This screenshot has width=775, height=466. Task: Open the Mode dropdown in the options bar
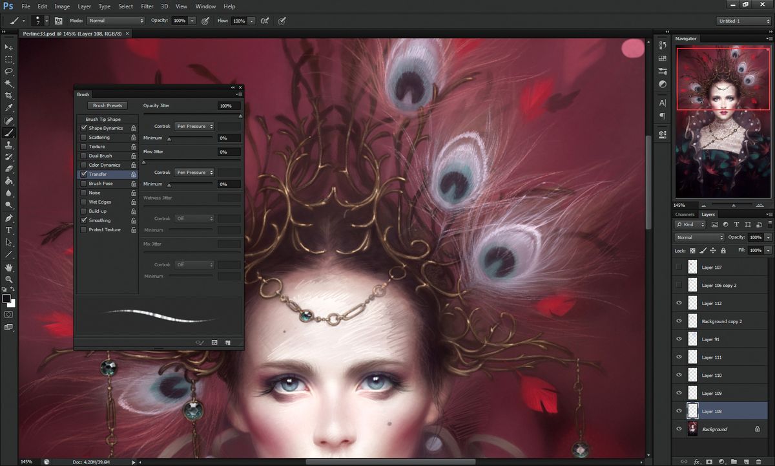(x=115, y=21)
